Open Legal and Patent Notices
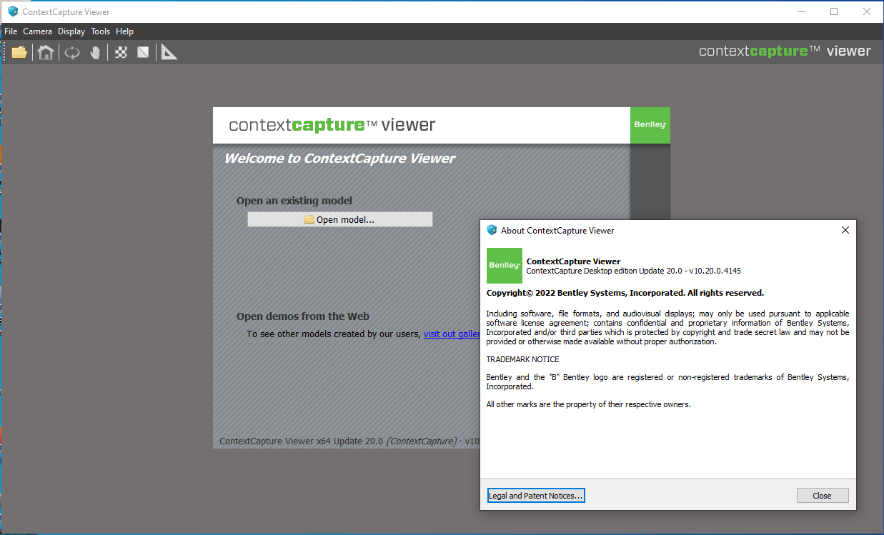This screenshot has height=535, width=884. coord(536,496)
